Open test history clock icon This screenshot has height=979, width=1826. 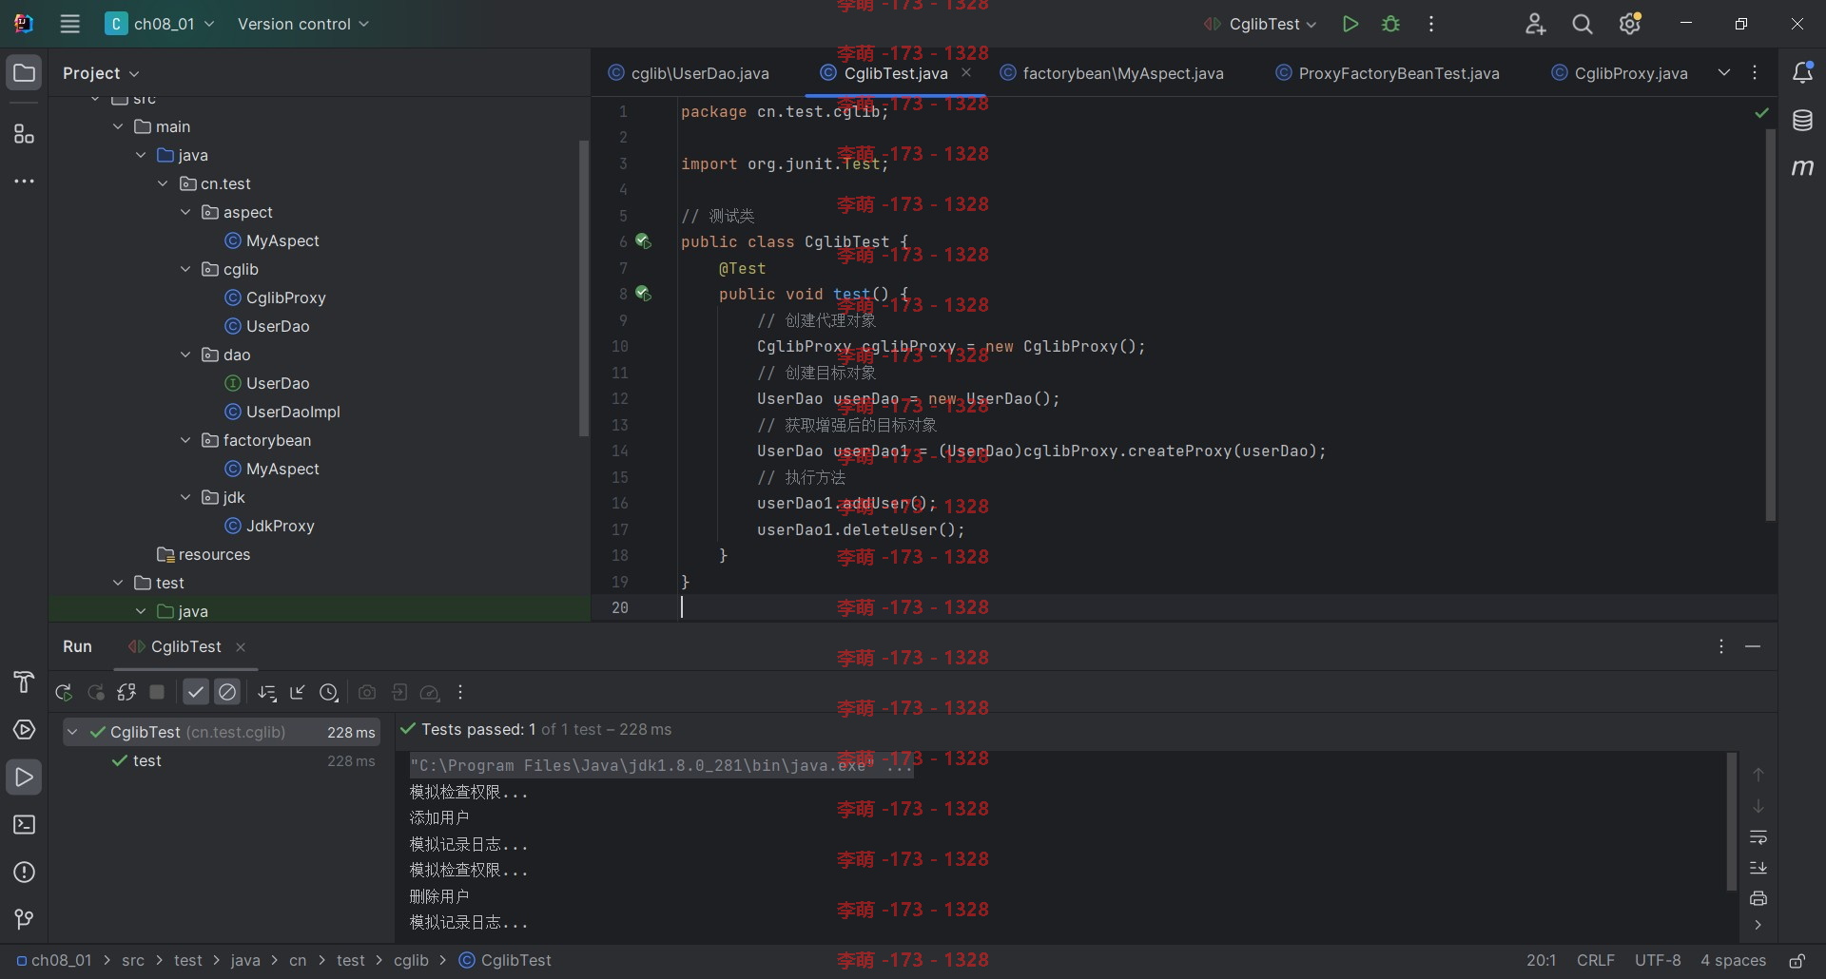tap(329, 693)
